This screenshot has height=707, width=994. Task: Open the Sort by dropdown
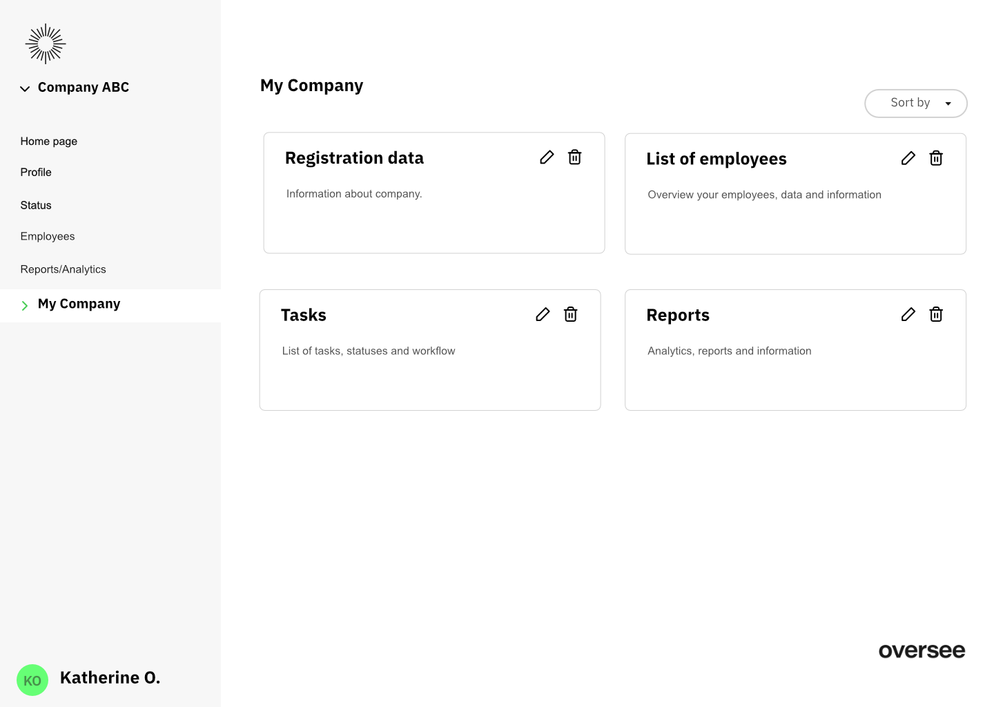pos(916,104)
